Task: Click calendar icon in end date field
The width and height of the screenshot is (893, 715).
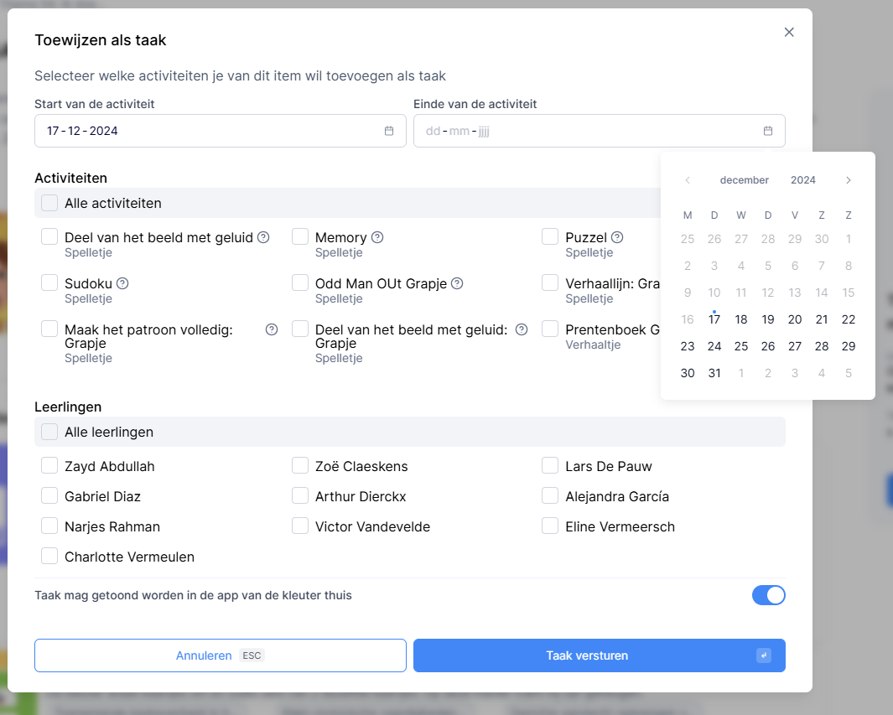Action: [768, 131]
